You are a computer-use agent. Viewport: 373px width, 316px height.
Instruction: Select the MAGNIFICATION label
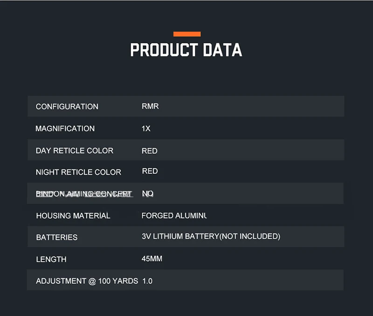[65, 129]
